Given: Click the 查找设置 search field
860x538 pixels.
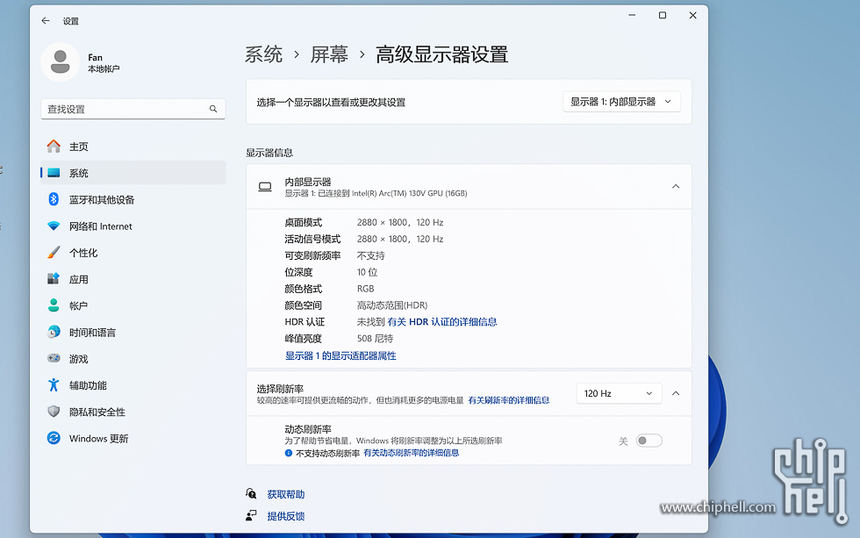Looking at the screenshot, I should click(x=133, y=109).
